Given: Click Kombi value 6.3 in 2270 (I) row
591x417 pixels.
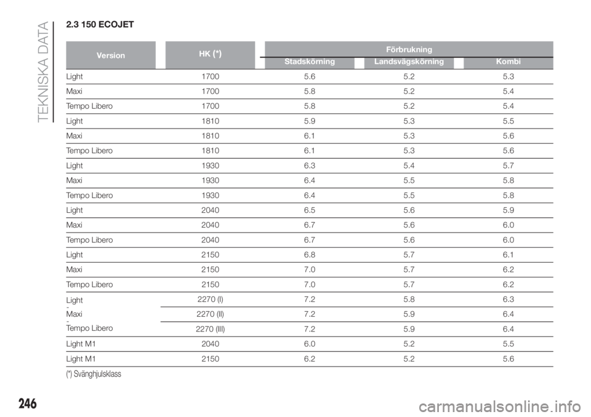Looking at the screenshot, I should pyautogui.click(x=508, y=299).
